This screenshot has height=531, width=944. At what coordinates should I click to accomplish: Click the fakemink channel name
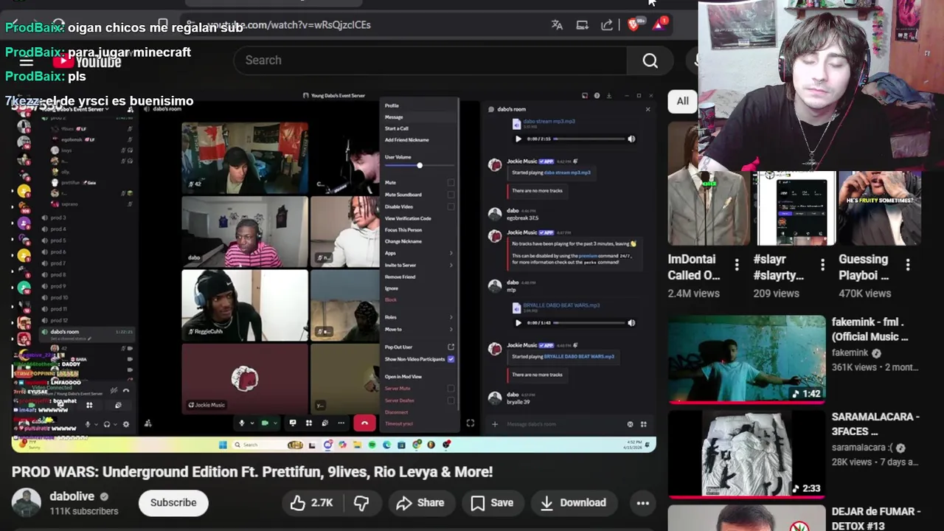(x=850, y=353)
